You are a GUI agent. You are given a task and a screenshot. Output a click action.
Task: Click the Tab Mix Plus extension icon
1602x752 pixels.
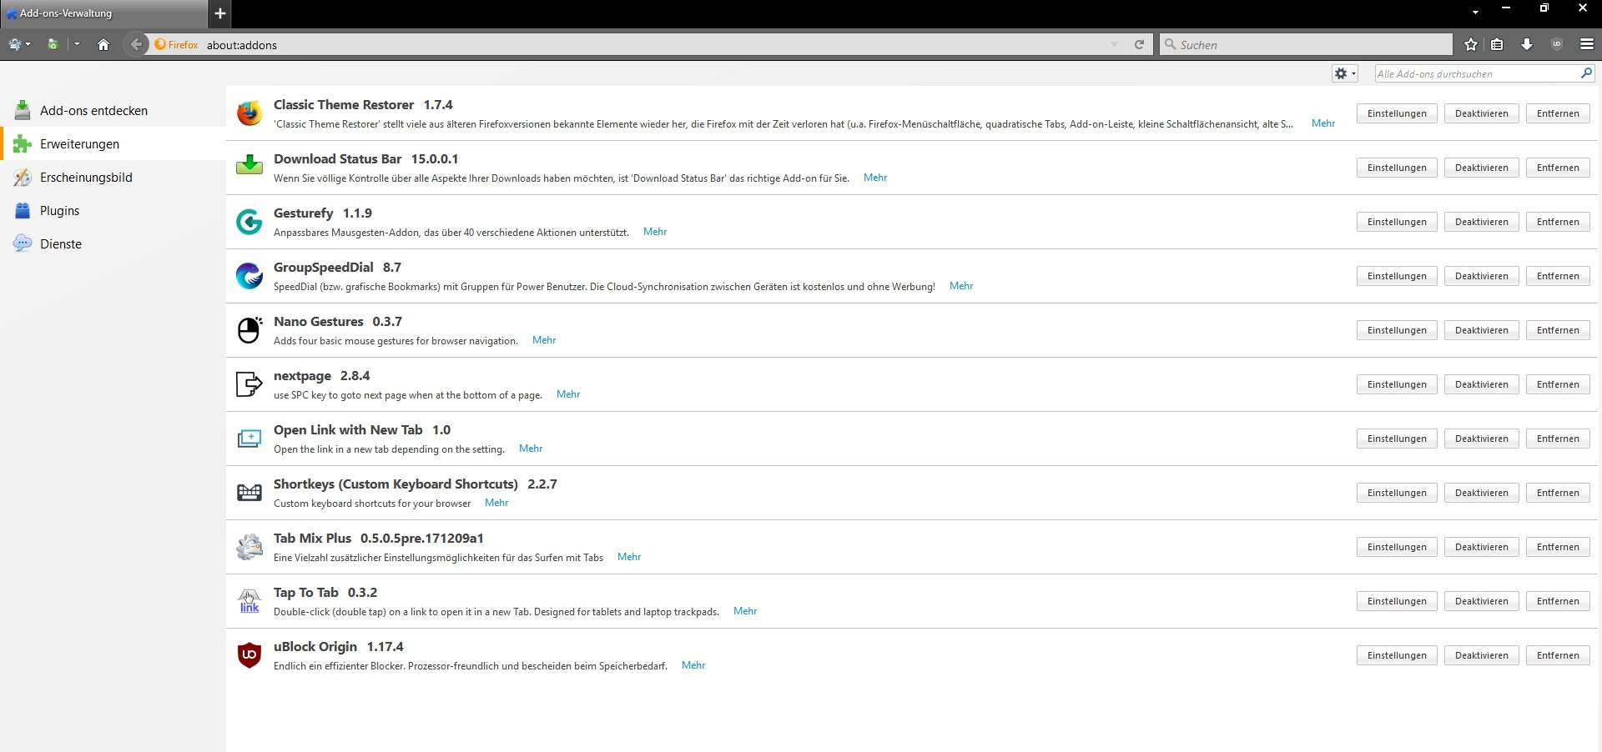(x=249, y=547)
